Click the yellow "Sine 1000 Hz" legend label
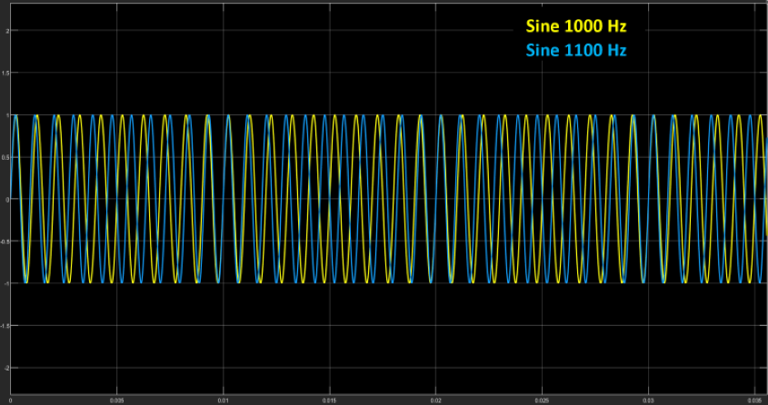Image resolution: width=768 pixels, height=405 pixels. 576,26
